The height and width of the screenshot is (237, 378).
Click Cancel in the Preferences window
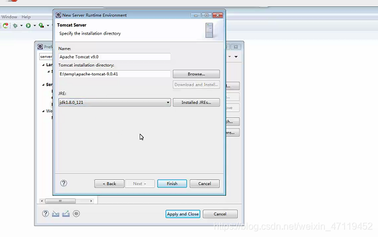tap(220, 214)
